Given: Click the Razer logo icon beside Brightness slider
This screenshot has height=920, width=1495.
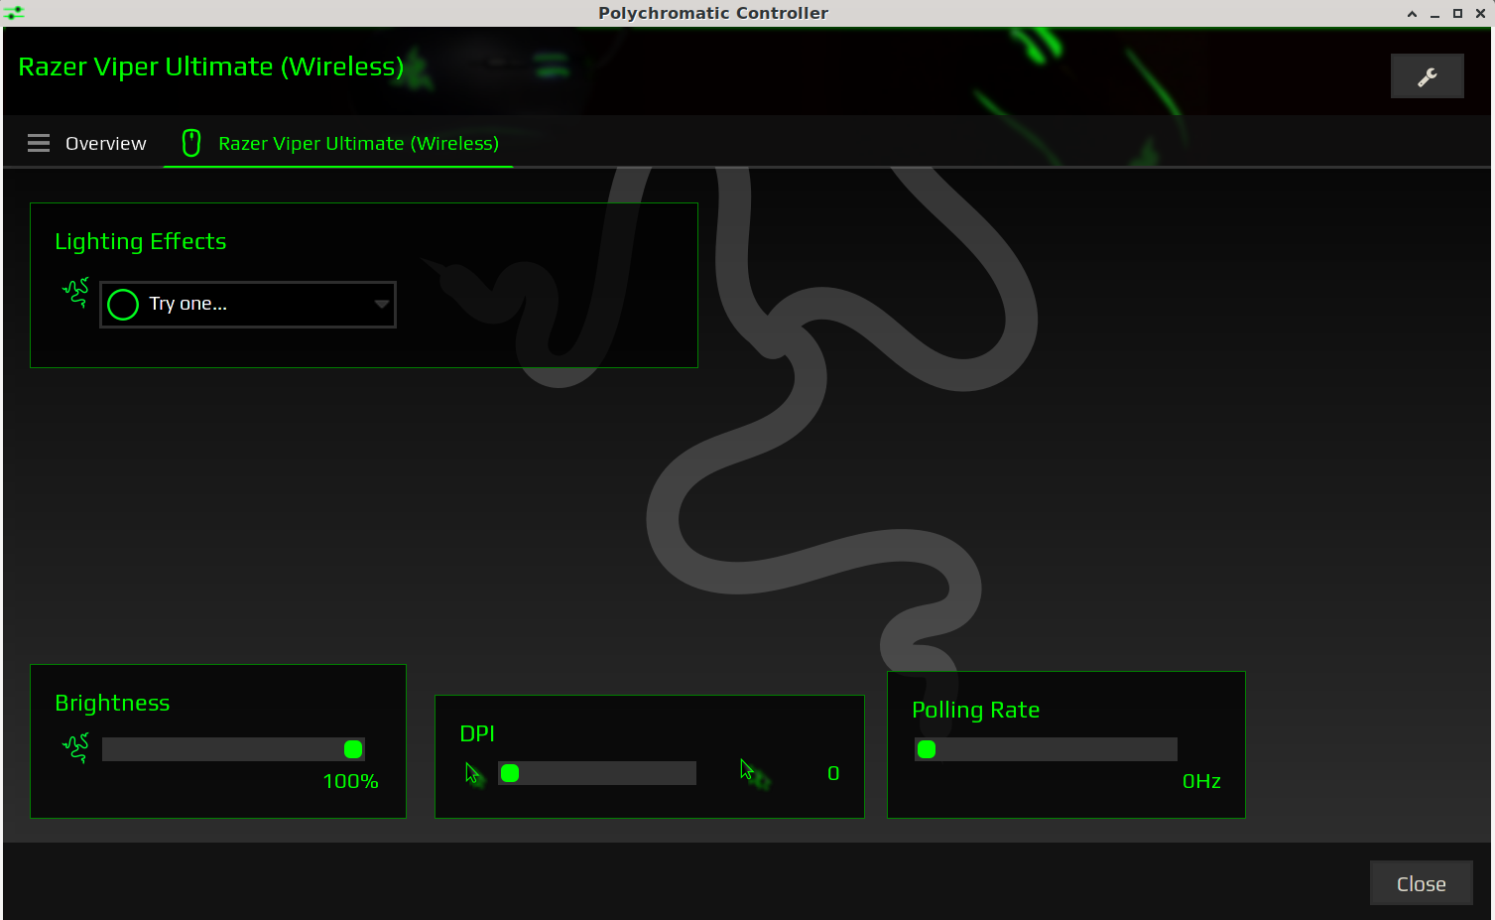Looking at the screenshot, I should [x=75, y=747].
